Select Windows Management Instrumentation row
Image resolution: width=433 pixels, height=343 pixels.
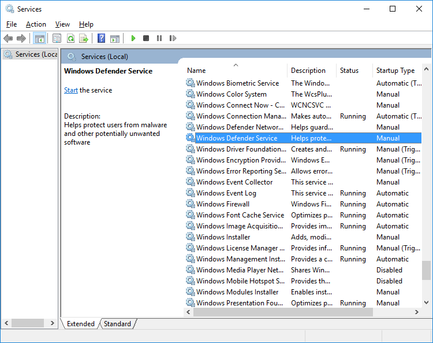(x=303, y=259)
